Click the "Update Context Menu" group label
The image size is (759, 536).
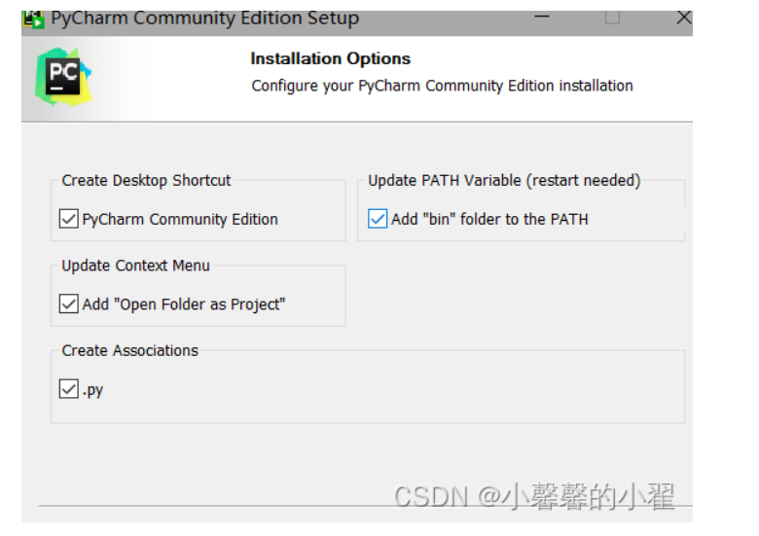135,266
